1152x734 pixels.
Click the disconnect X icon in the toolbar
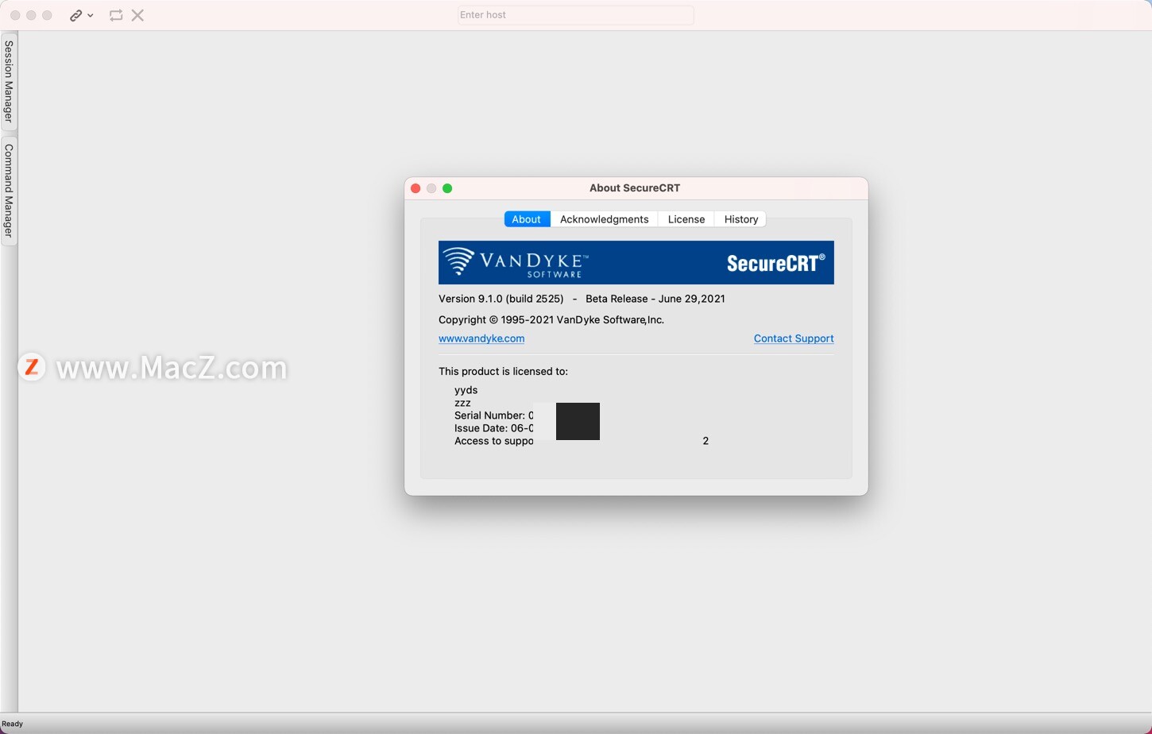[137, 15]
